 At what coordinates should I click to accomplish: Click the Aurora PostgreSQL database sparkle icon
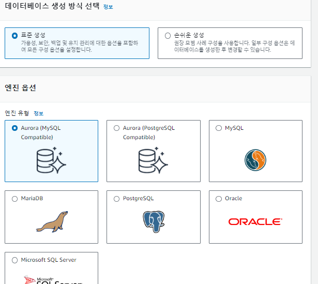click(x=153, y=160)
